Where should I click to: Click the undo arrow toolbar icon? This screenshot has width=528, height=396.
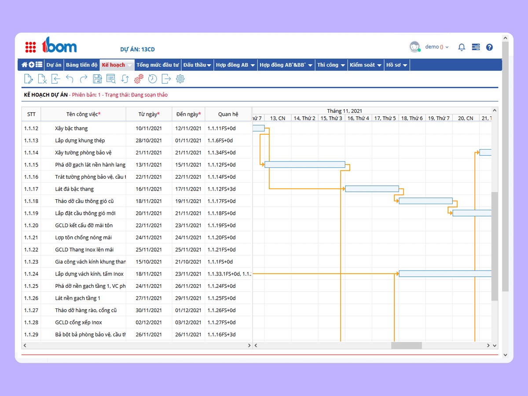70,79
